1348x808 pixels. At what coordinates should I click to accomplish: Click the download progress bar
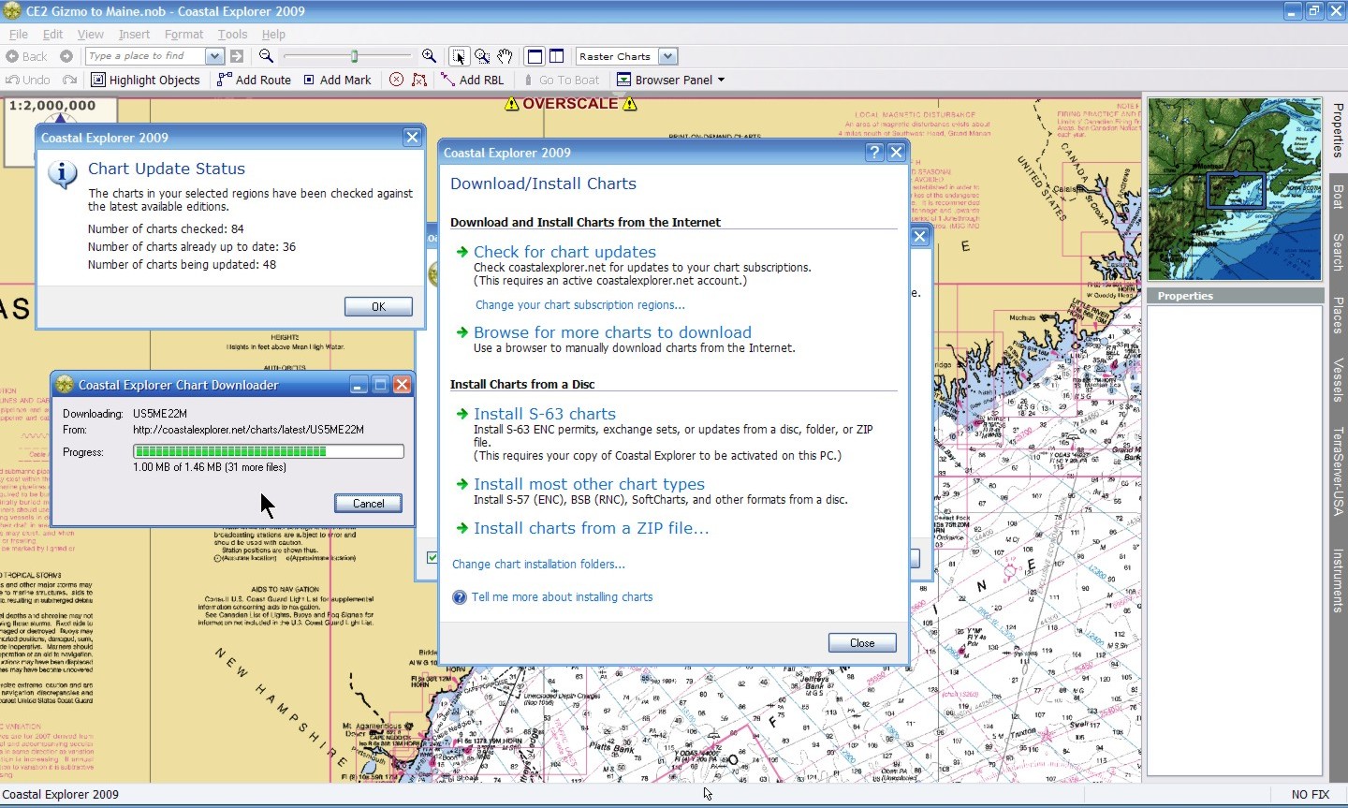point(269,451)
